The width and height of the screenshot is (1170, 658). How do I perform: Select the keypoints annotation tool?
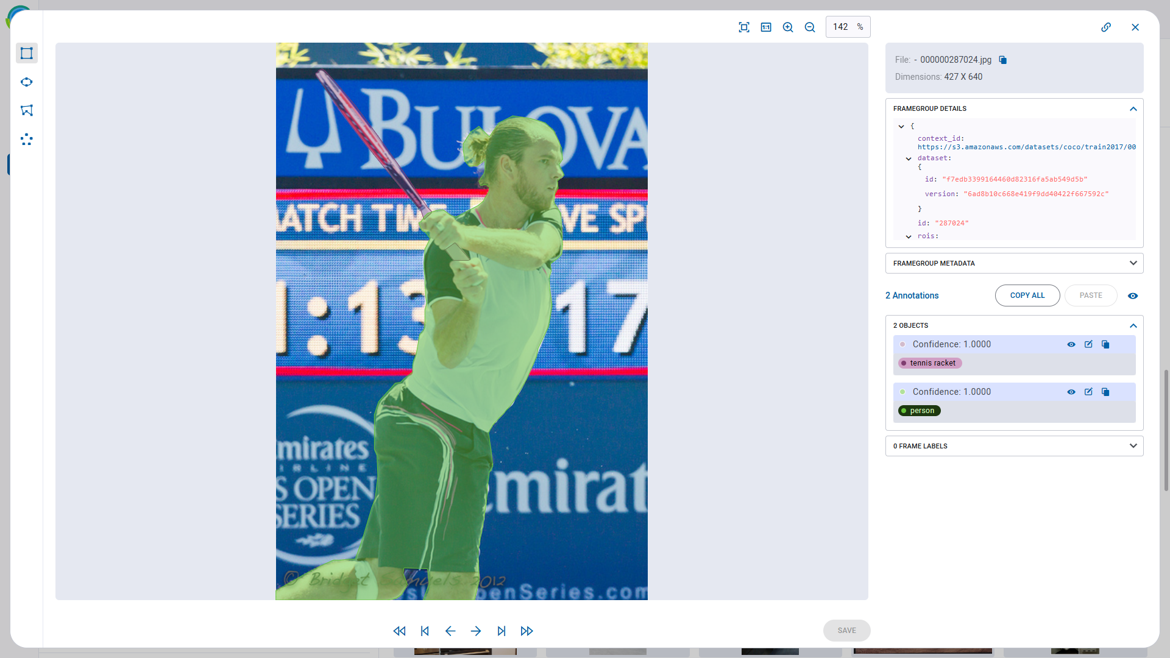pos(27,140)
